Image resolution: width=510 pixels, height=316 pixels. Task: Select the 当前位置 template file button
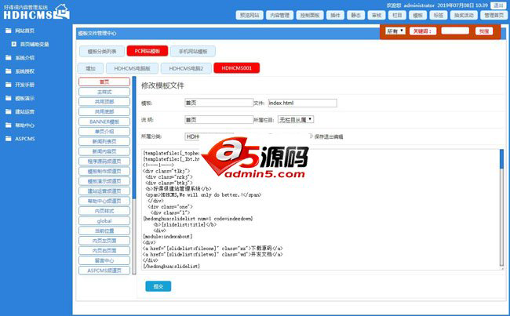tap(104, 231)
